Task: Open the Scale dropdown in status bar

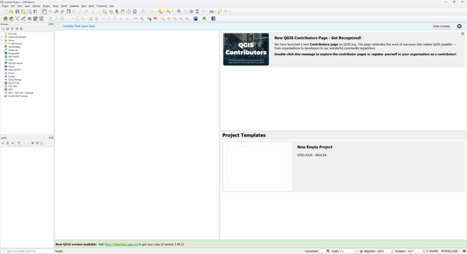Action: coord(356,251)
